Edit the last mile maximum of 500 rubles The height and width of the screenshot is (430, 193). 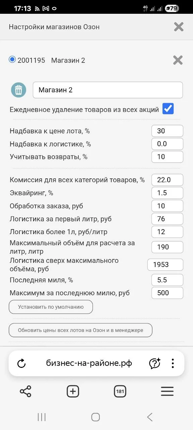(167, 293)
